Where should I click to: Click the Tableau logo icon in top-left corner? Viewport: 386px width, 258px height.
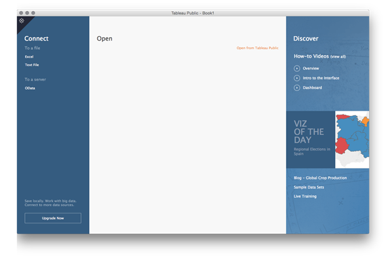point(22,21)
